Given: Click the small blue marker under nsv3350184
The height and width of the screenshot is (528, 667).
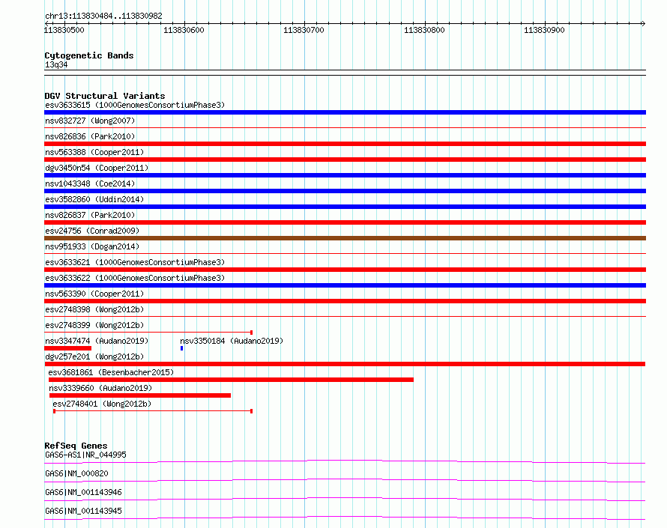Looking at the screenshot, I should [x=181, y=348].
